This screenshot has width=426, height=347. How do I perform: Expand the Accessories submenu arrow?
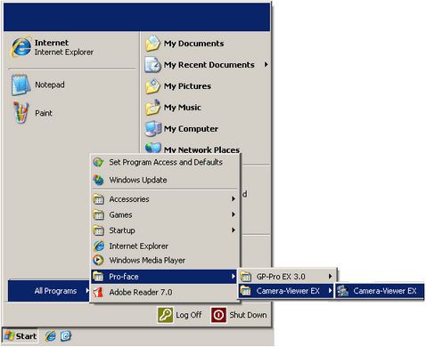pyautogui.click(x=233, y=199)
